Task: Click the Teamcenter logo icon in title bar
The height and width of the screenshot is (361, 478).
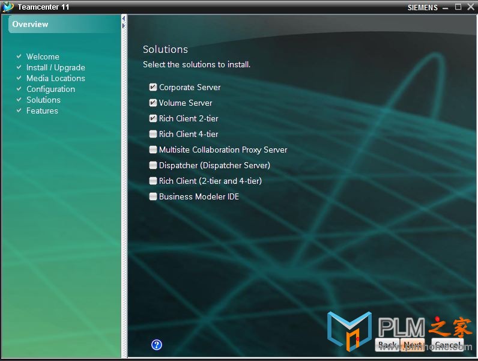Action: [8, 7]
